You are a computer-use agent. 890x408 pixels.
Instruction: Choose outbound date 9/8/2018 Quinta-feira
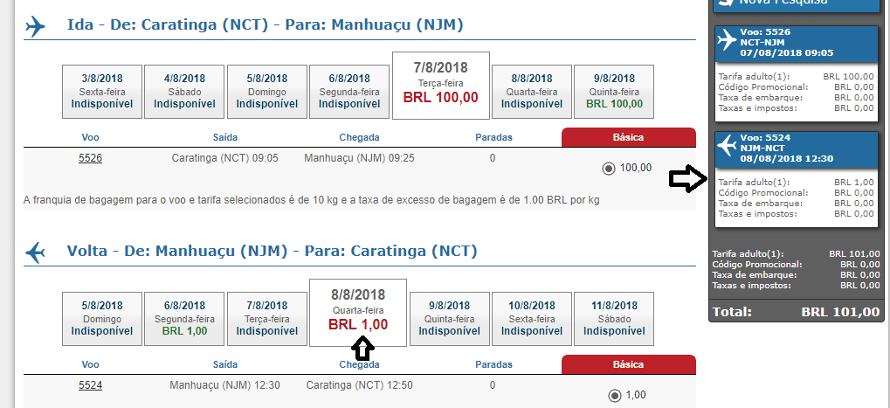coord(614,92)
